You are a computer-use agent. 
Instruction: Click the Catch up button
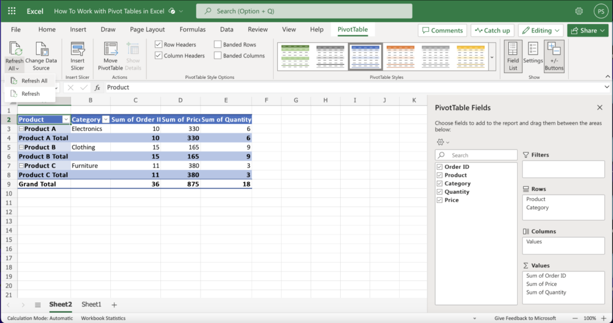click(492, 31)
